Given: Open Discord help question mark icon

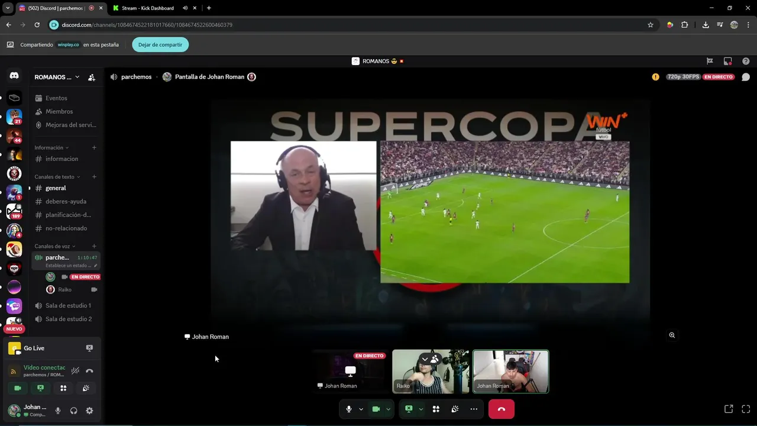Looking at the screenshot, I should 746,61.
